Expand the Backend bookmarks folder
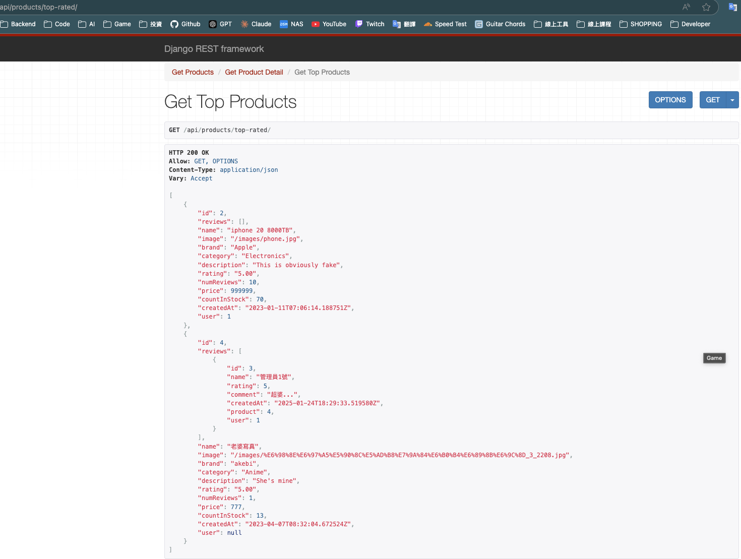This screenshot has width=741, height=559. [18, 24]
